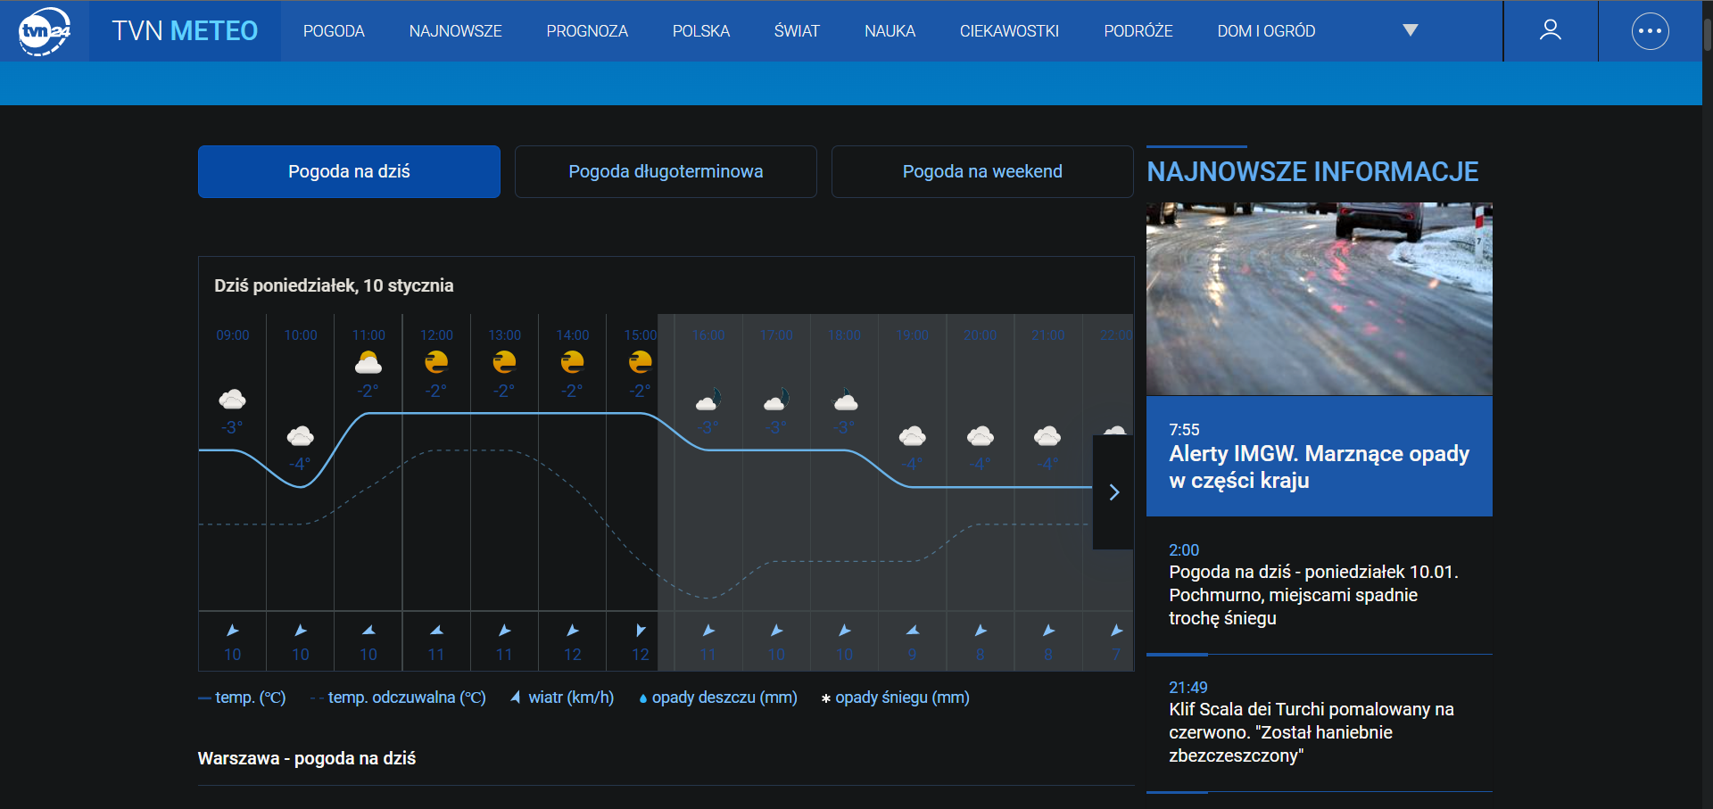Select the Pogoda na dziś tab
This screenshot has height=809, width=1713.
point(349,171)
